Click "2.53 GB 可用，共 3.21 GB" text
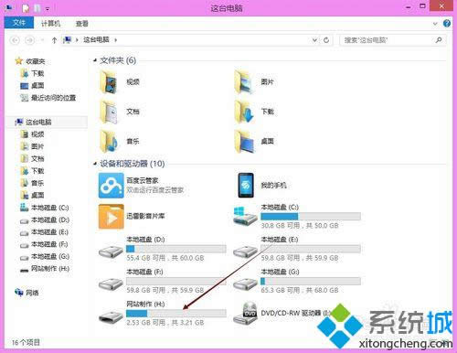Image resolution: width=457 pixels, height=353 pixels. click(165, 323)
